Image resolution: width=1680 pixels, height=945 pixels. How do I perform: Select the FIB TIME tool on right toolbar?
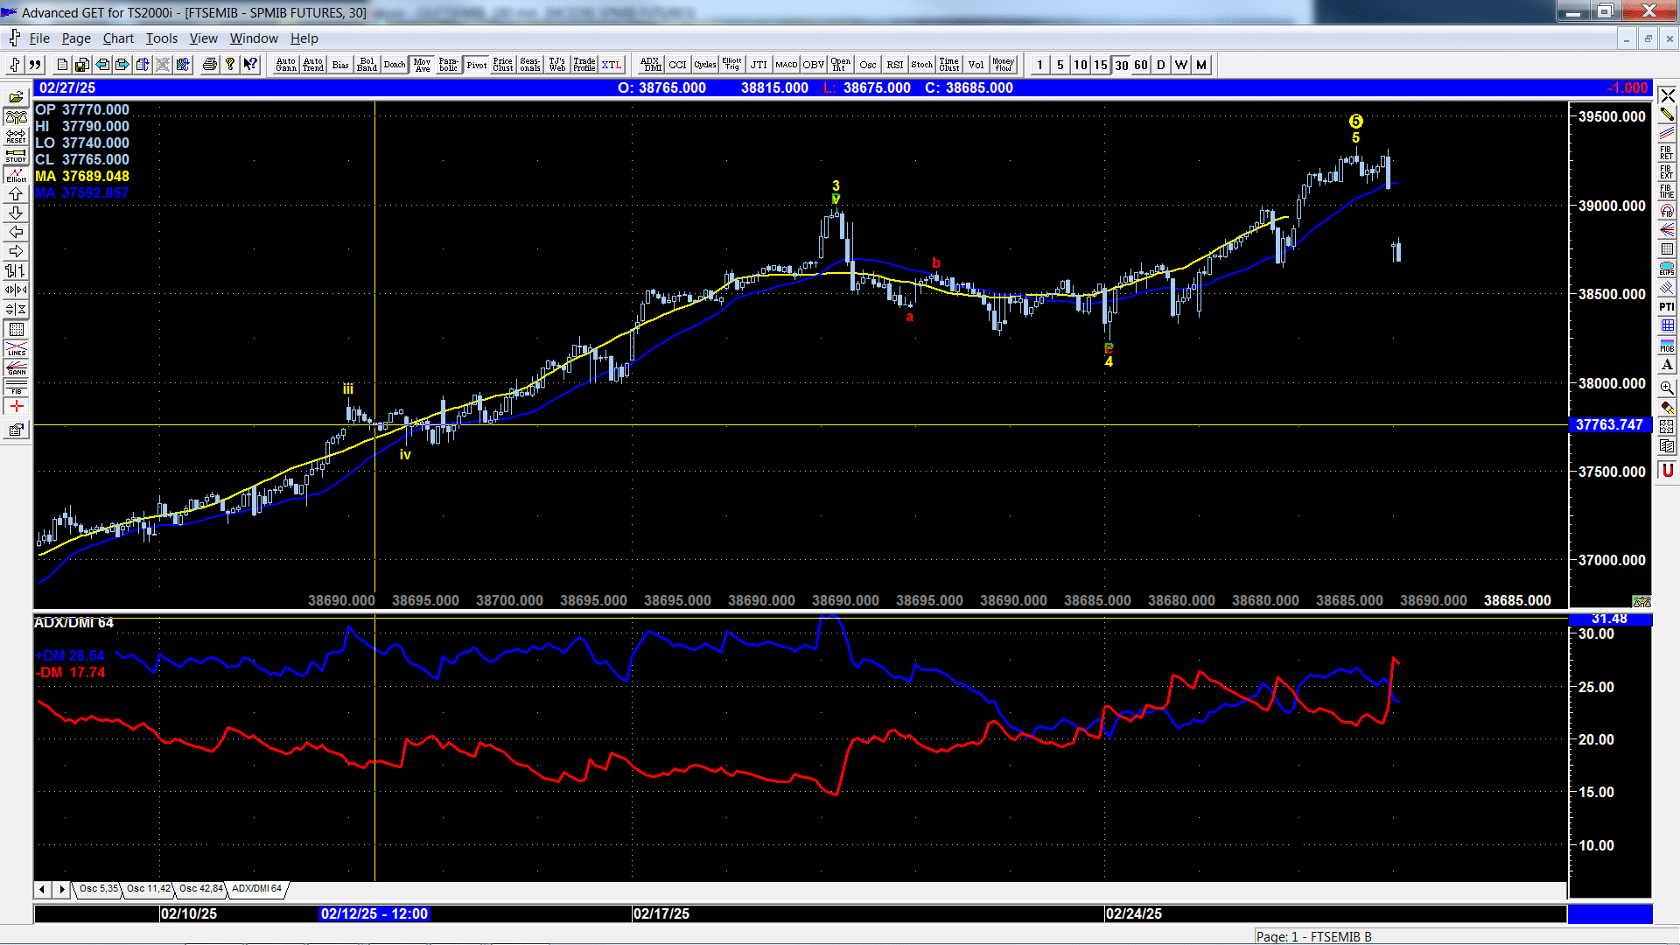click(1667, 192)
